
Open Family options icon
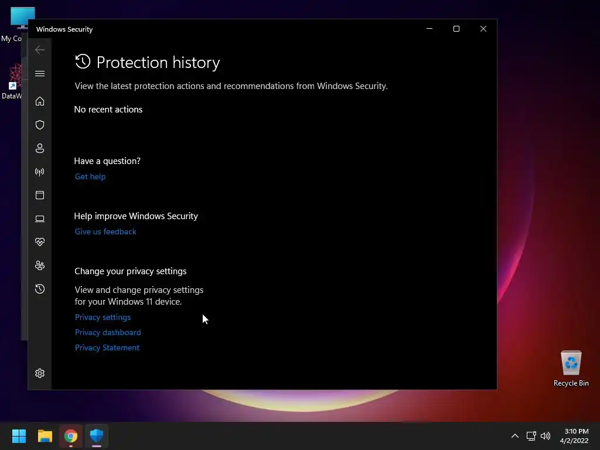click(x=40, y=265)
